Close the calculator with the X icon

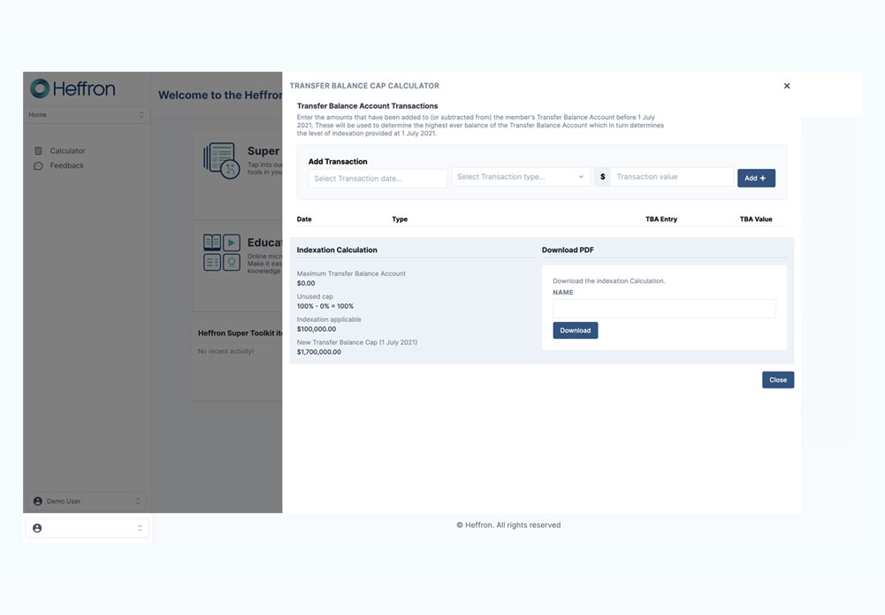pos(787,86)
